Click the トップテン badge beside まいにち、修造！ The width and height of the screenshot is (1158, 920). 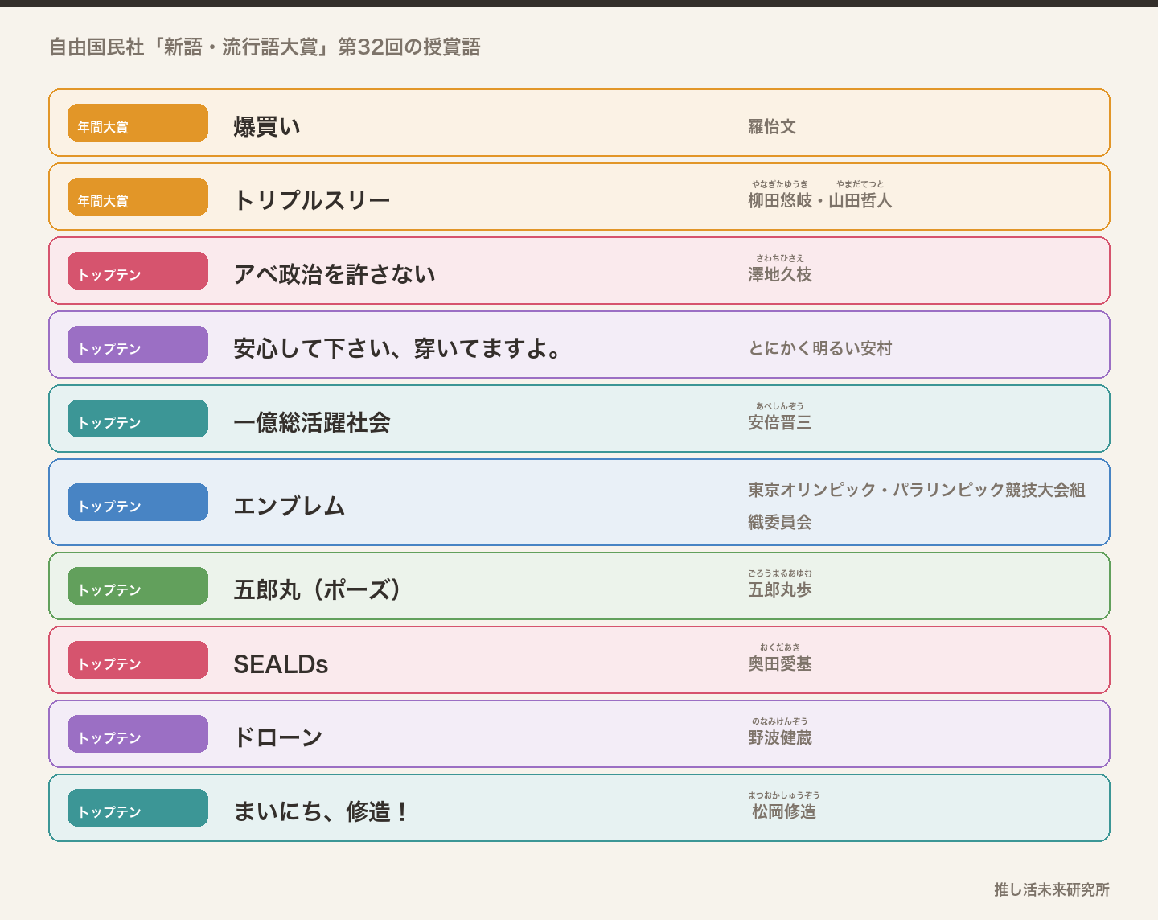coord(138,808)
